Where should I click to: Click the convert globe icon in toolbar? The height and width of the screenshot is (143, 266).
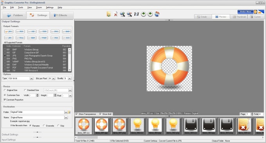(x=157, y=14)
